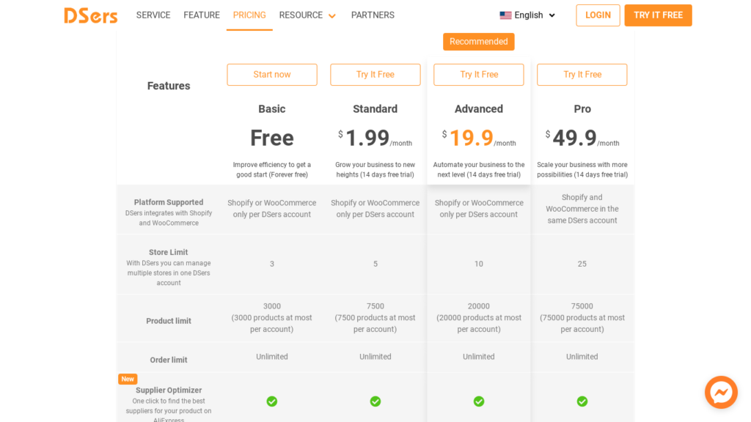Expand the RESOURCE menu chevron
Screen dimensions: 751x422
[332, 16]
